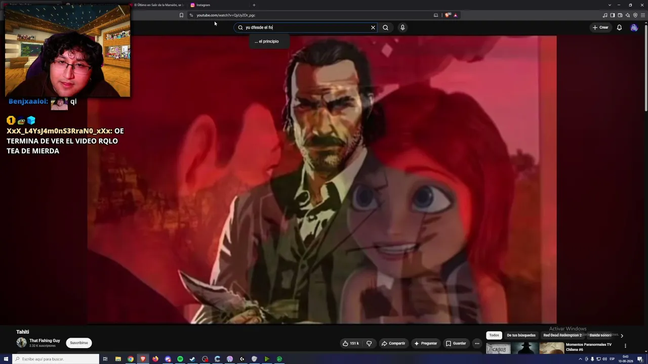Select the "De tus búsquedas" filter chip
Viewport: 648px width, 364px height.
click(x=521, y=335)
